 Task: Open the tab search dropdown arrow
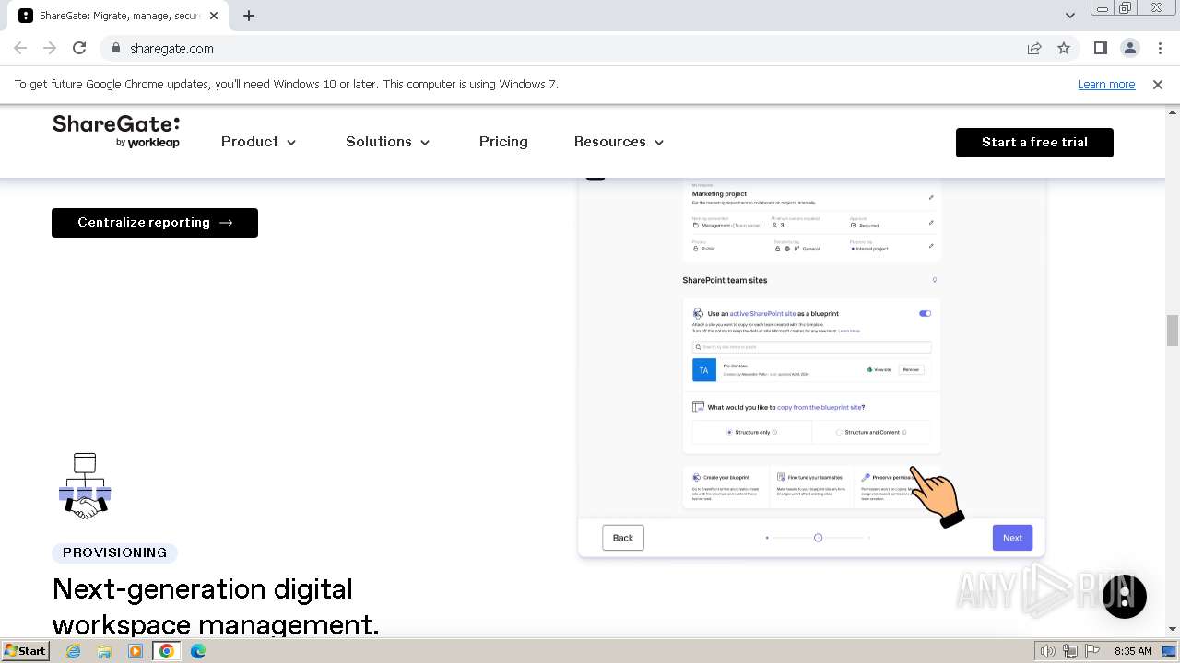[1069, 15]
